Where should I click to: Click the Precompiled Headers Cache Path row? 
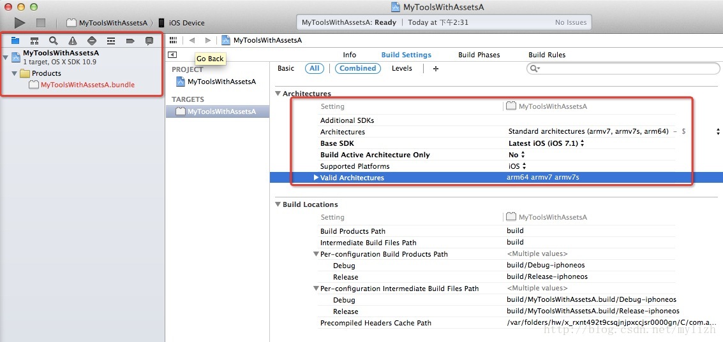tap(498, 323)
